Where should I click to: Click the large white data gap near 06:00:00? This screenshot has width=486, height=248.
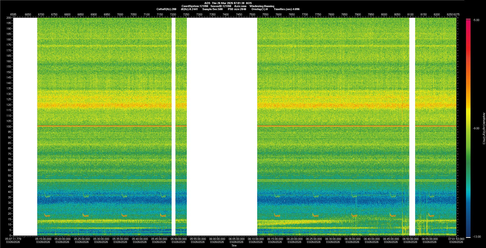(x=222, y=127)
